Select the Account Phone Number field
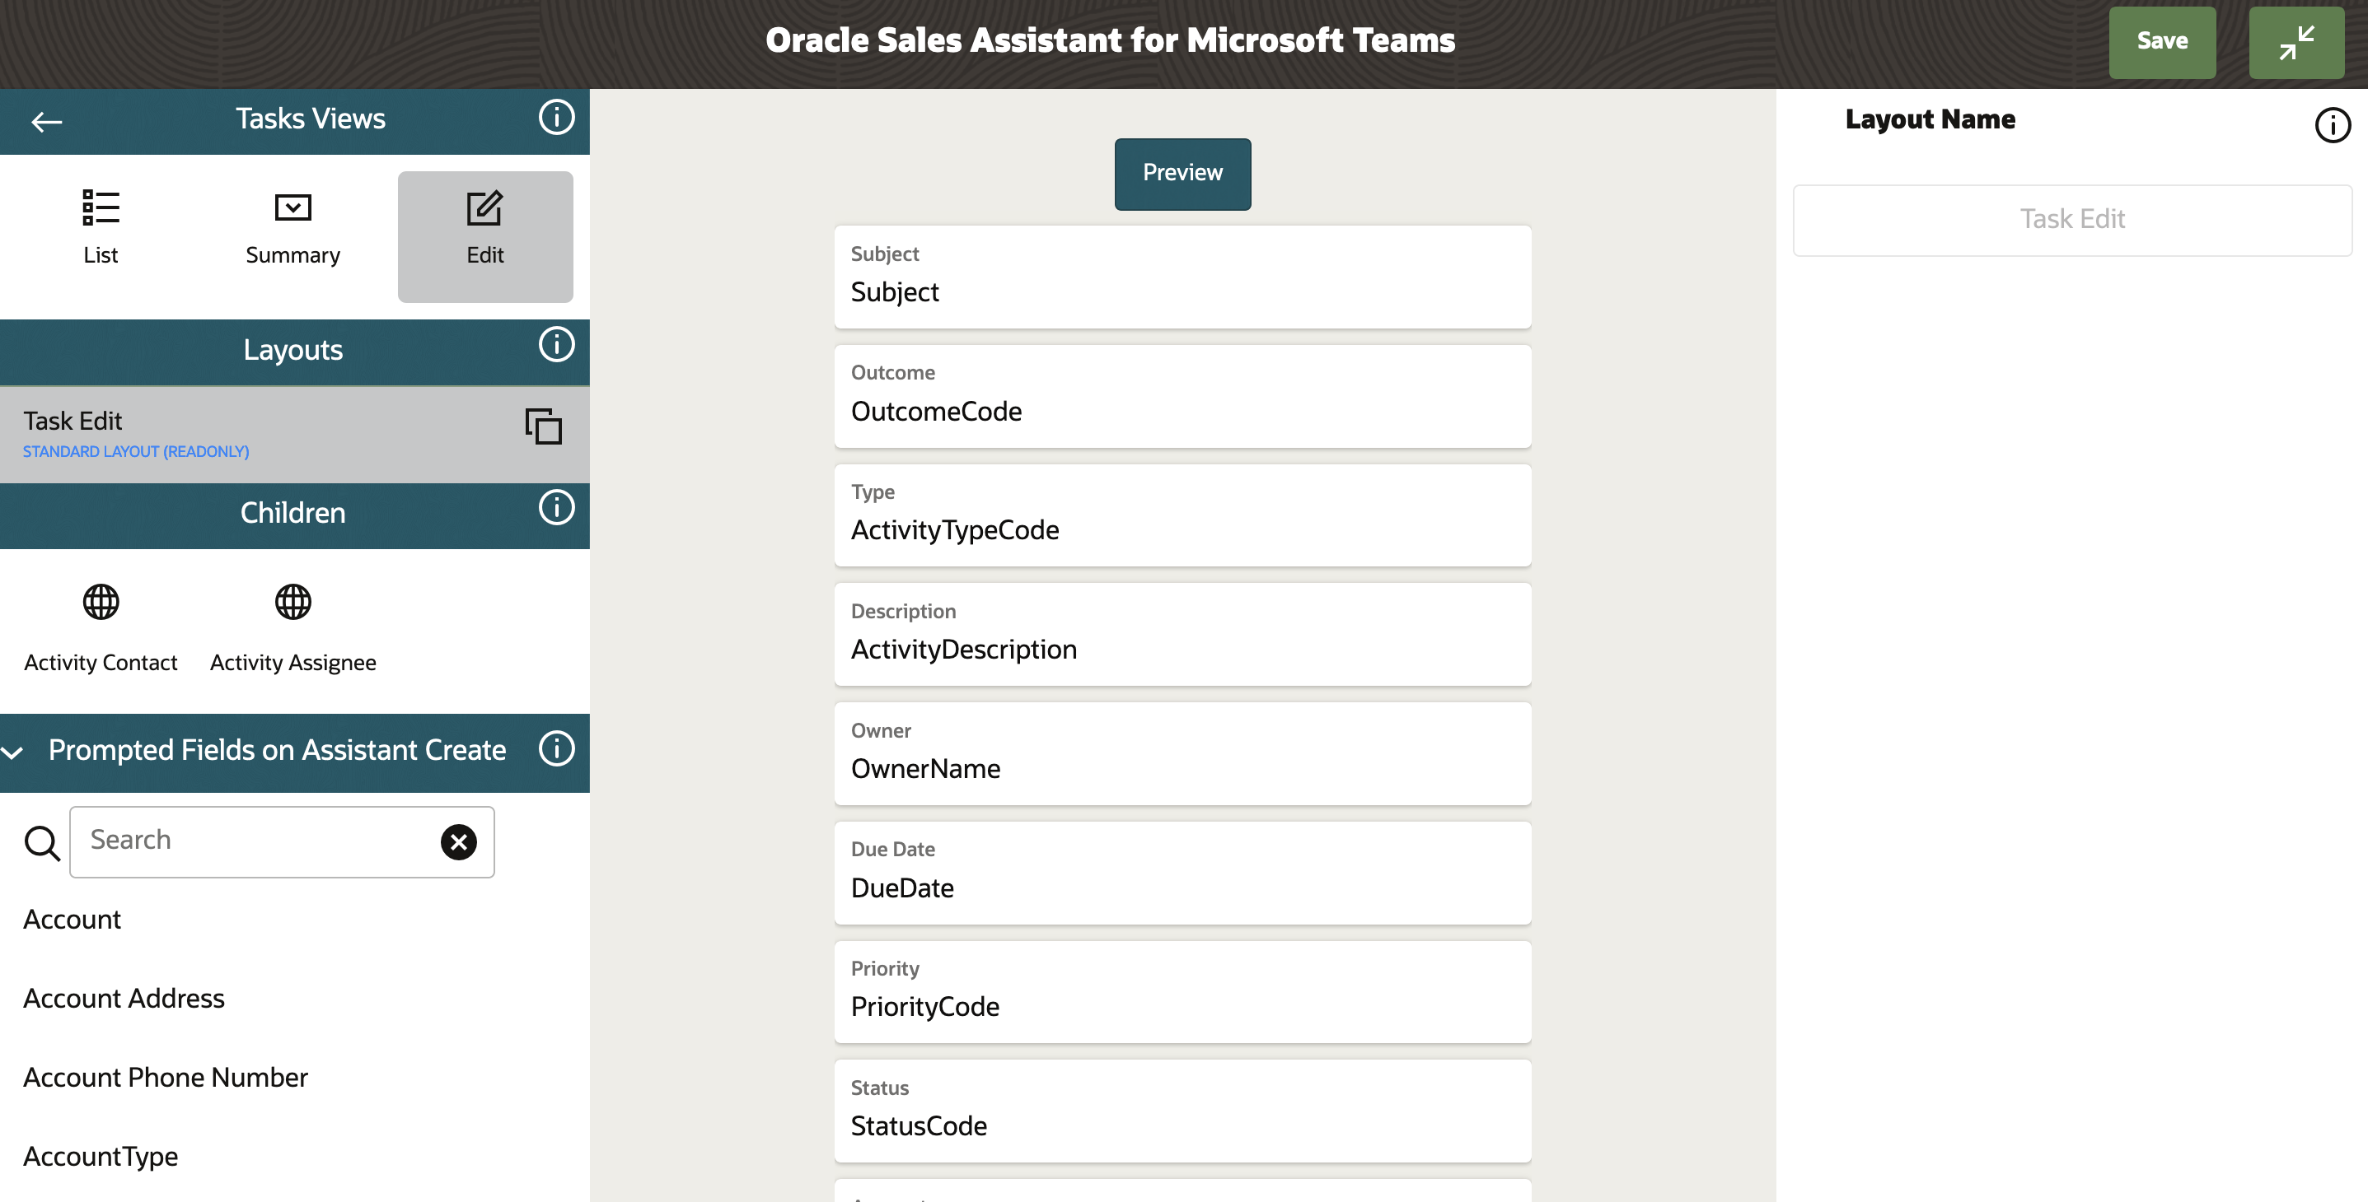2368x1202 pixels. point(166,1077)
